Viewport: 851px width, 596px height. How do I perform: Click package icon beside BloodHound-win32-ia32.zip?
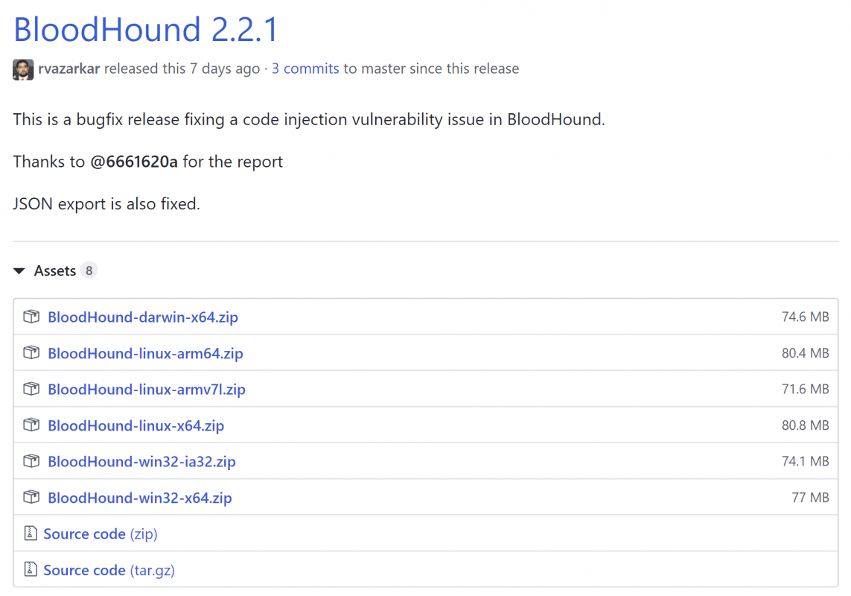pyautogui.click(x=31, y=461)
